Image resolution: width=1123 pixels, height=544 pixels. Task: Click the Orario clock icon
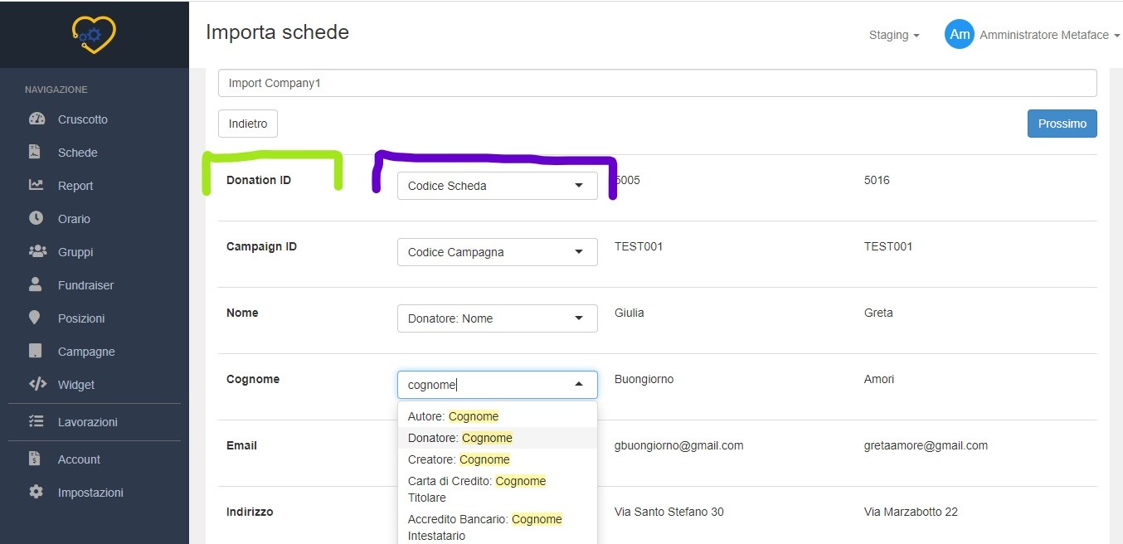click(36, 218)
